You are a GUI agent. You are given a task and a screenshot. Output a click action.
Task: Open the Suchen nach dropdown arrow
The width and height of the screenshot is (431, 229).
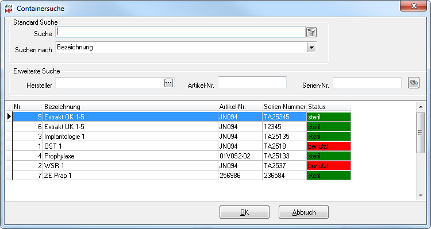pyautogui.click(x=311, y=48)
